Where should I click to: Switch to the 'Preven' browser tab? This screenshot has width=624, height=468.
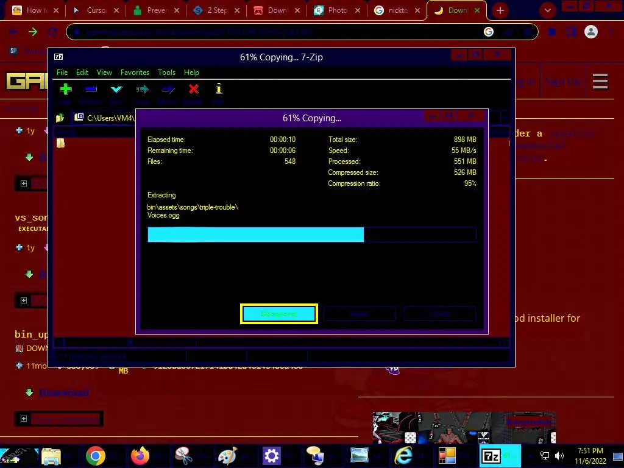pyautogui.click(x=156, y=10)
